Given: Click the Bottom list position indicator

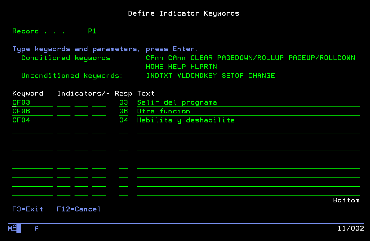Looking at the screenshot, I should coord(346,200).
